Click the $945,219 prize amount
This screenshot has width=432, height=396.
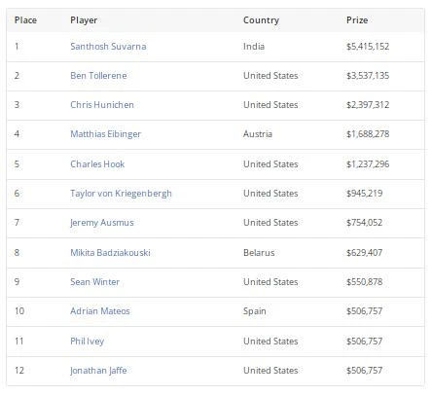click(x=365, y=194)
